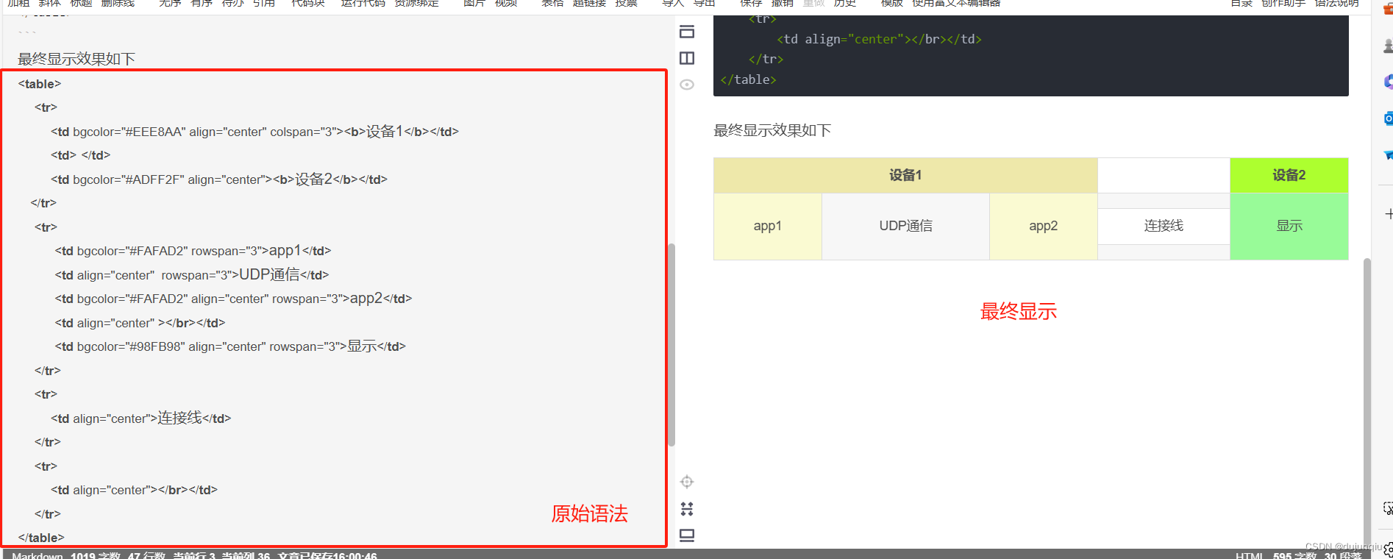This screenshot has height=559, width=1393.
Task: Click the 设备2 green header cell
Action: pos(1289,175)
